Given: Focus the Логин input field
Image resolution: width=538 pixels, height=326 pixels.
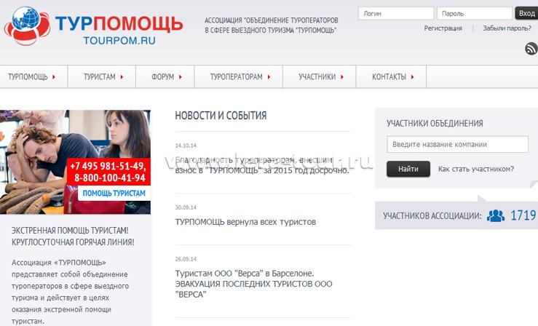Looking at the screenshot, I should pyautogui.click(x=396, y=13).
